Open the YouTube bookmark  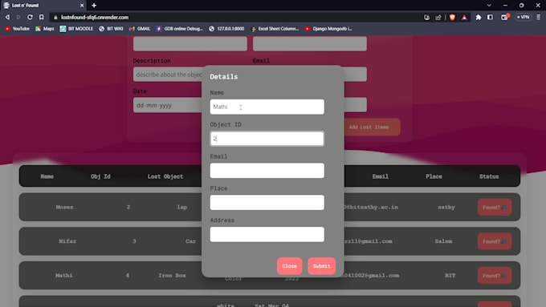[17, 29]
